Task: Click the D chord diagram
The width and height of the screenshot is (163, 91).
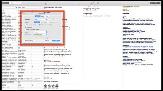Action: [49, 86]
